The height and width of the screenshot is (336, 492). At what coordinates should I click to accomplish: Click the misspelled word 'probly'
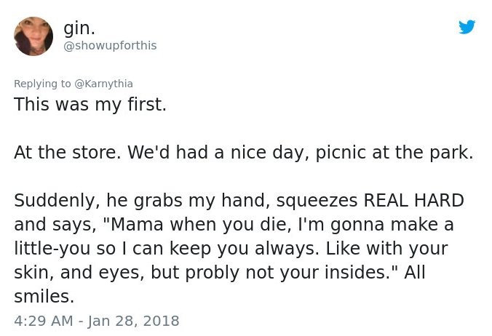click(213, 273)
